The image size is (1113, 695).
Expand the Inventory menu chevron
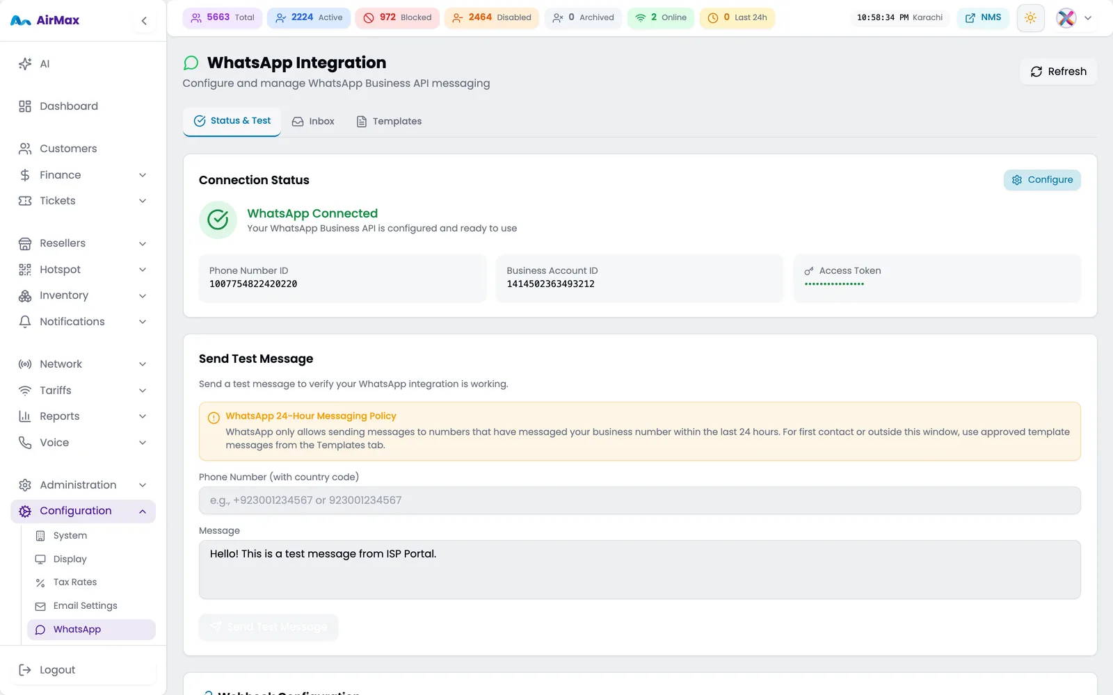click(x=143, y=296)
